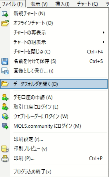Screen dimensions: 109x177
Task: Select デモ口座の申請 (A)
Action: click(x=33, y=97)
